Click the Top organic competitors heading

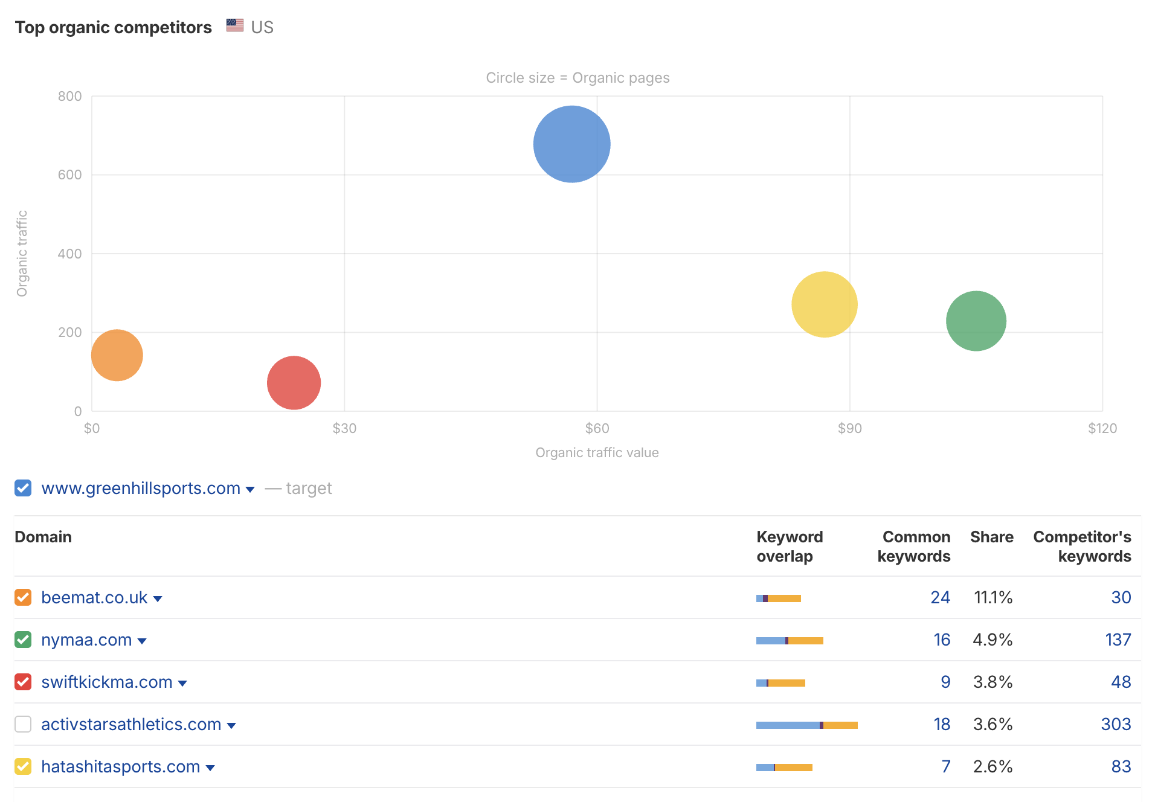[114, 27]
